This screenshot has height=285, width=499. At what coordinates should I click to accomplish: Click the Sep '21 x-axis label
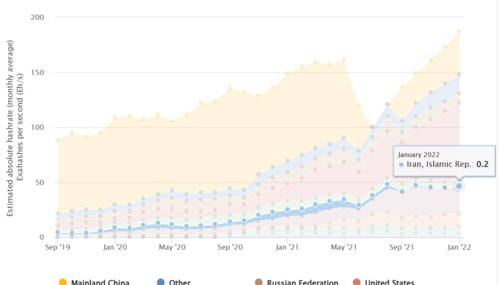click(402, 247)
